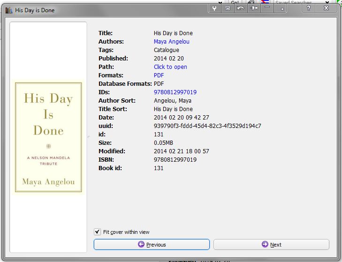Screen dimensions: 342x262
Task: Click the calibre books icon in title bar
Action: (x=9, y=10)
